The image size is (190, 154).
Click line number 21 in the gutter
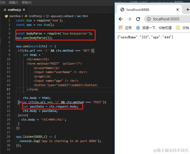coord(8,106)
